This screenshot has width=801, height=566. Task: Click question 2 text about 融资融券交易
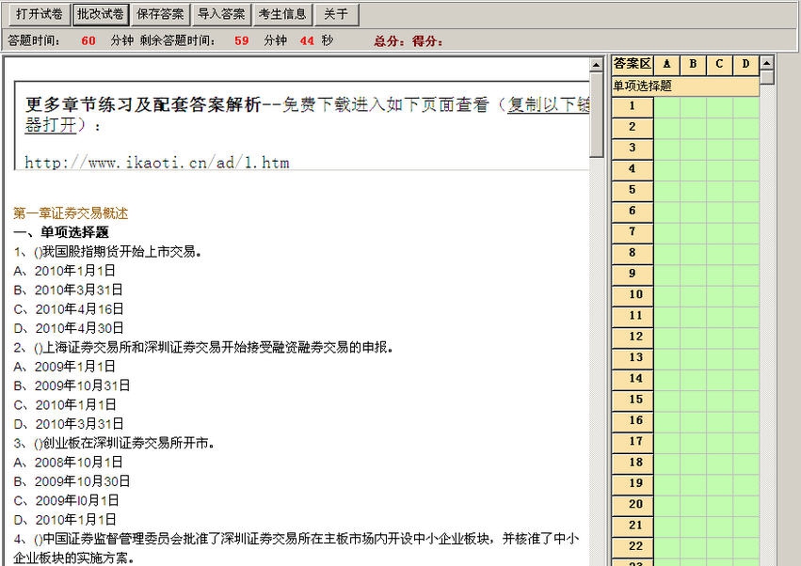[x=202, y=347]
